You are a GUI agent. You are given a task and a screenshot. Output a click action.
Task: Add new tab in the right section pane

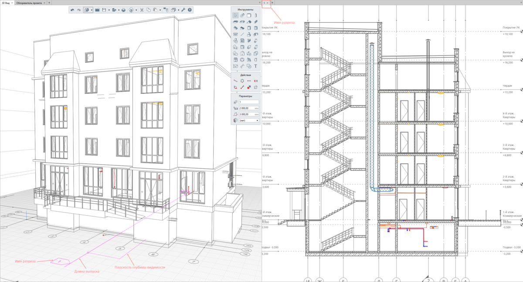tap(272, 3)
